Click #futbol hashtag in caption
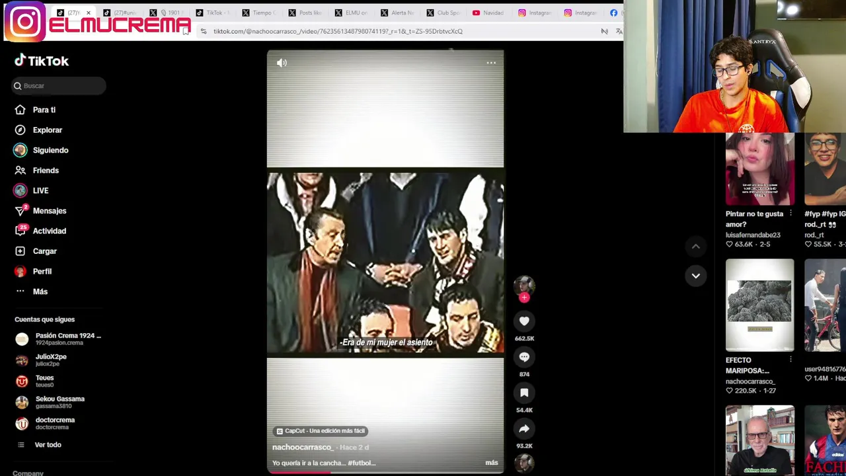Screen dimensions: 846x476 click(362, 463)
